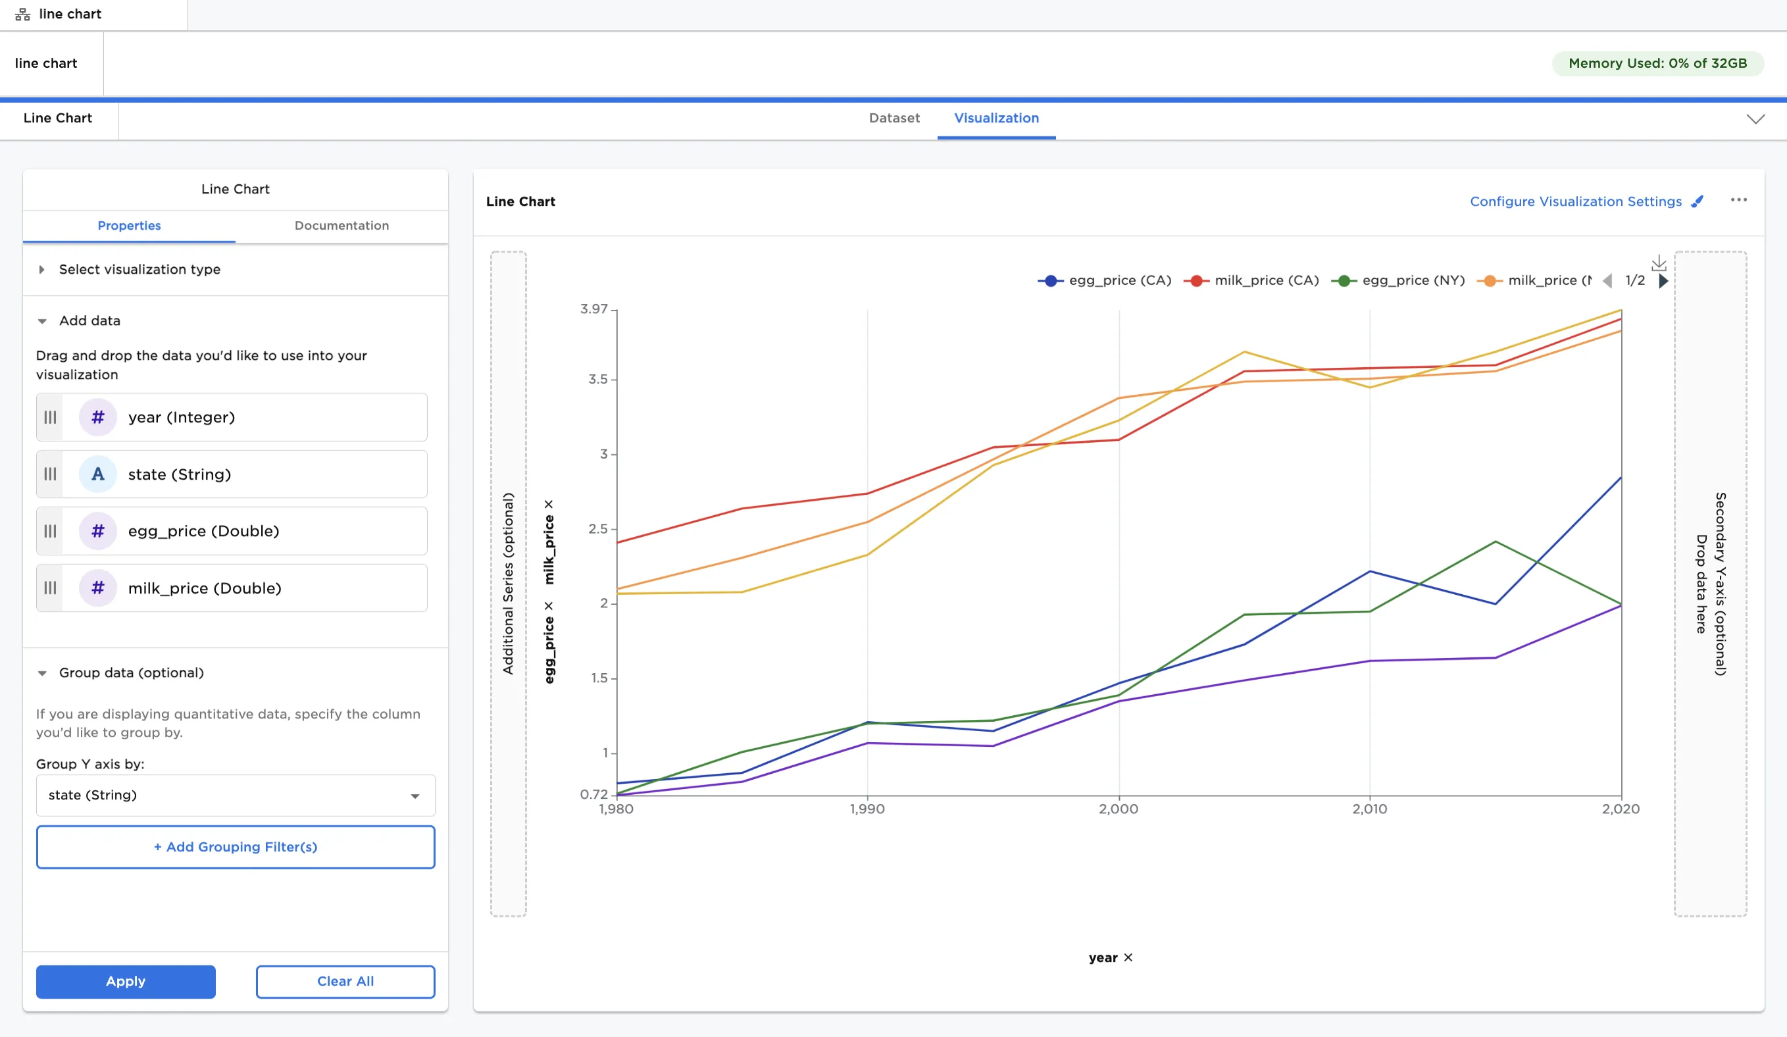1787x1037 pixels.
Task: Open the Documentation tab
Action: pyautogui.click(x=341, y=226)
